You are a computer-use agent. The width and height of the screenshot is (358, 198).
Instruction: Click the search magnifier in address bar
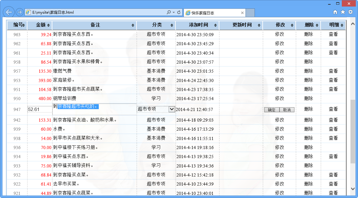(x=169, y=12)
